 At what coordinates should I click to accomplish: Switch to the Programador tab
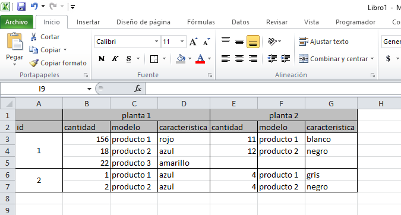tap(355, 22)
